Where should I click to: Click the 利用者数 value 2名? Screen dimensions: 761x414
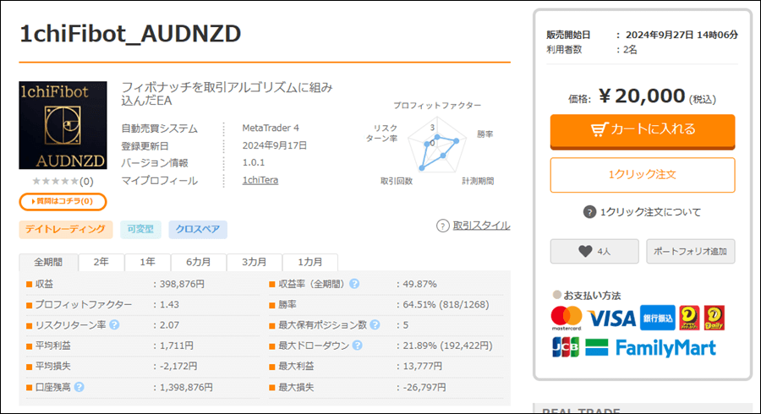(x=630, y=50)
